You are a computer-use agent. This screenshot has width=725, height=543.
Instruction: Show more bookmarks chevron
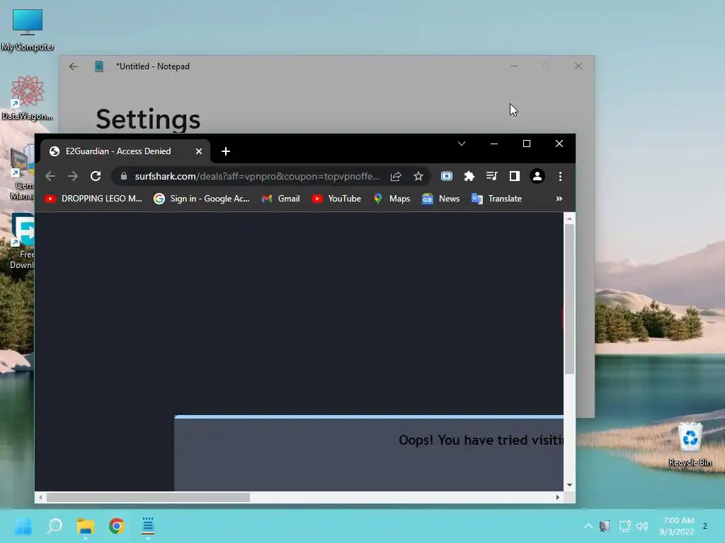pyautogui.click(x=559, y=199)
